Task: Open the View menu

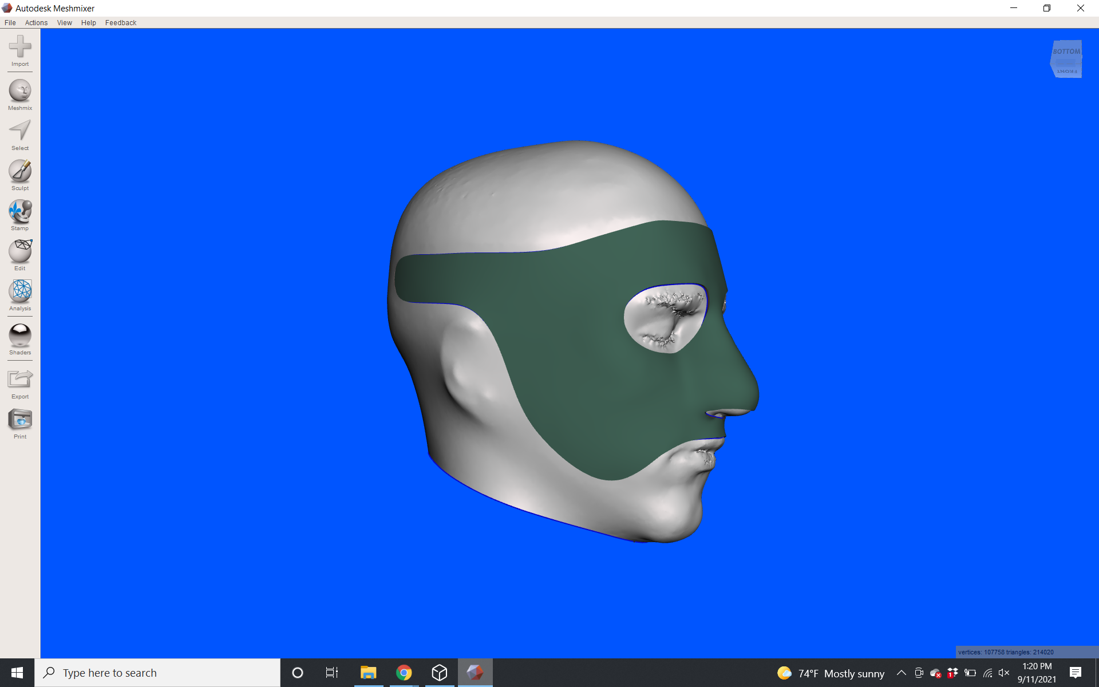Action: pos(64,22)
